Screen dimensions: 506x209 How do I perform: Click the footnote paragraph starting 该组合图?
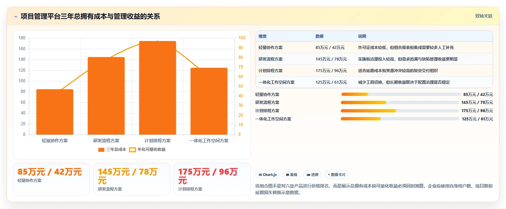374,189
